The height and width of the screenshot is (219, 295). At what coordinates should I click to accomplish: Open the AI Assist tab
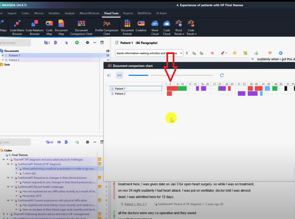[x=161, y=13]
